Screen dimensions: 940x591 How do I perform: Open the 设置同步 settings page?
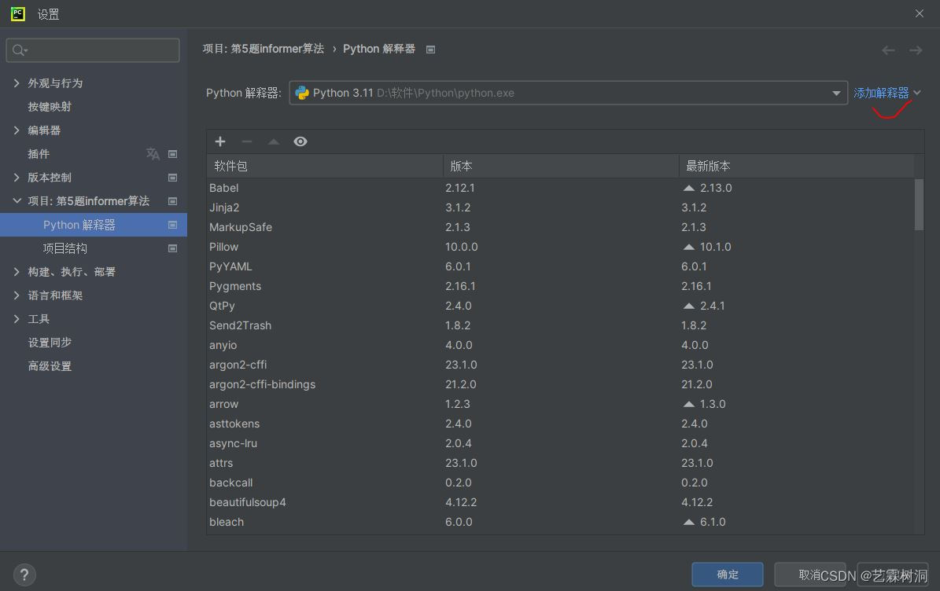(x=50, y=343)
